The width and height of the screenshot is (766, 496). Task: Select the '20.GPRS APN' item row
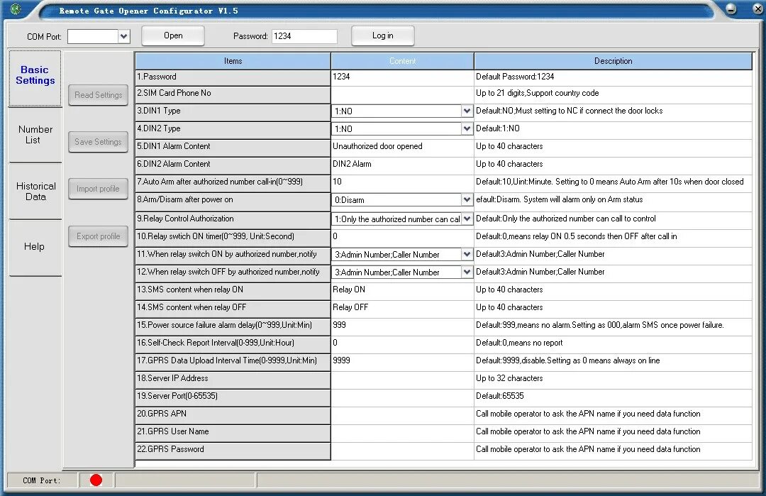[x=233, y=414]
